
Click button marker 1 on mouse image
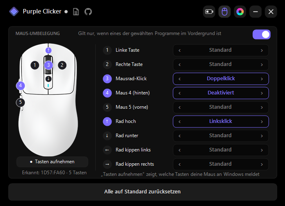(x=35, y=65)
